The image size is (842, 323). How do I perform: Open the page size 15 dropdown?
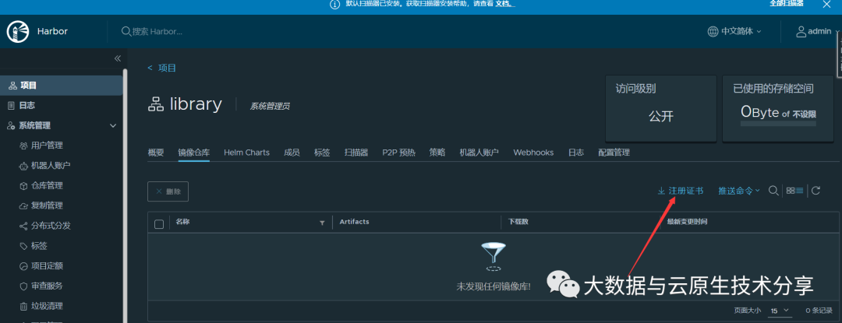point(780,311)
